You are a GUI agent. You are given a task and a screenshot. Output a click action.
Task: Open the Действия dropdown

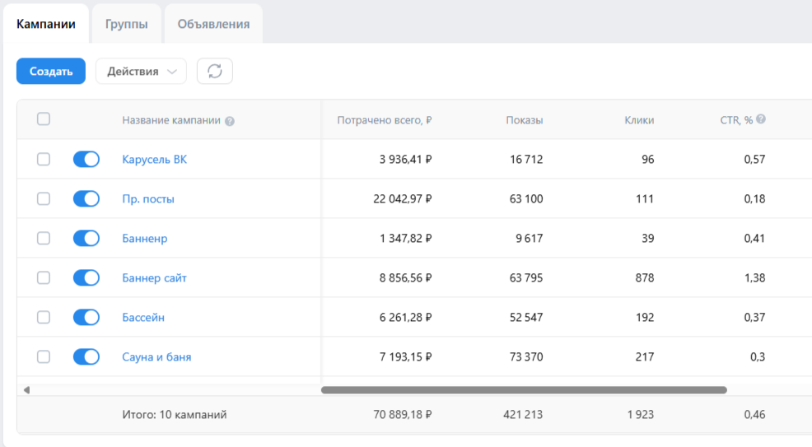141,71
